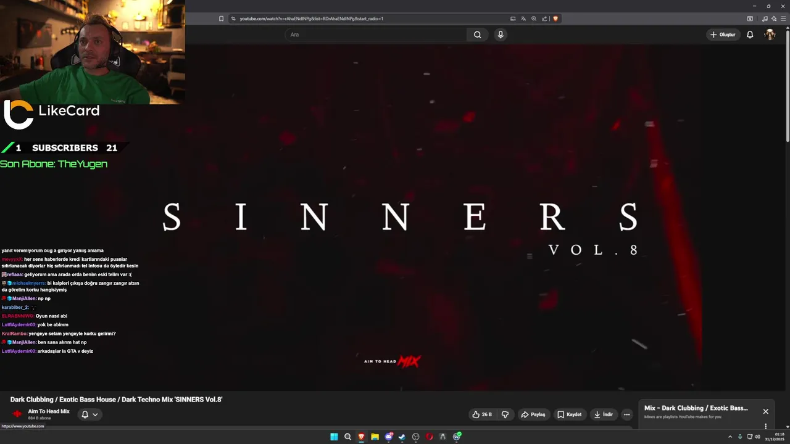Image resolution: width=790 pixels, height=444 pixels.
Task: Click the share icon in the address bar
Action: coord(544,18)
